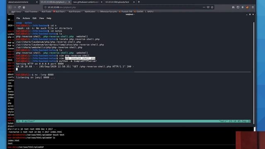Reload the current Firefox page
Image resolution: width=265 pixels, height=149 pixels.
[x=19, y=7]
